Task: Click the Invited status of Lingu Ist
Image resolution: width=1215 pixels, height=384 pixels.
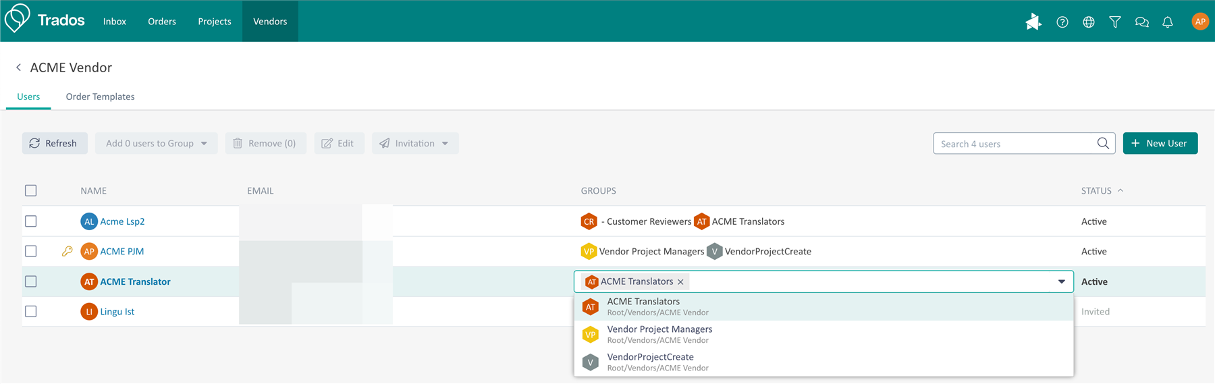Action: (x=1096, y=312)
